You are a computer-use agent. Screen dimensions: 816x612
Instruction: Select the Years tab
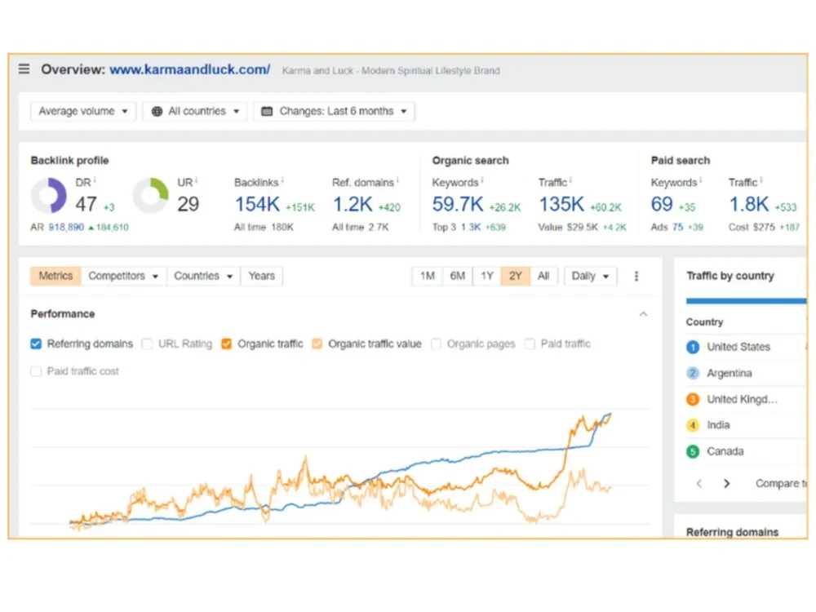261,277
